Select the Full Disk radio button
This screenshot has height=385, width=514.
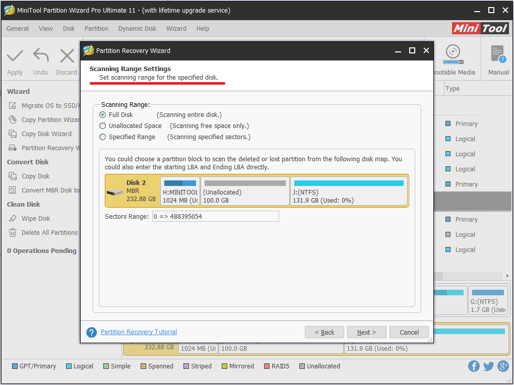tap(103, 115)
